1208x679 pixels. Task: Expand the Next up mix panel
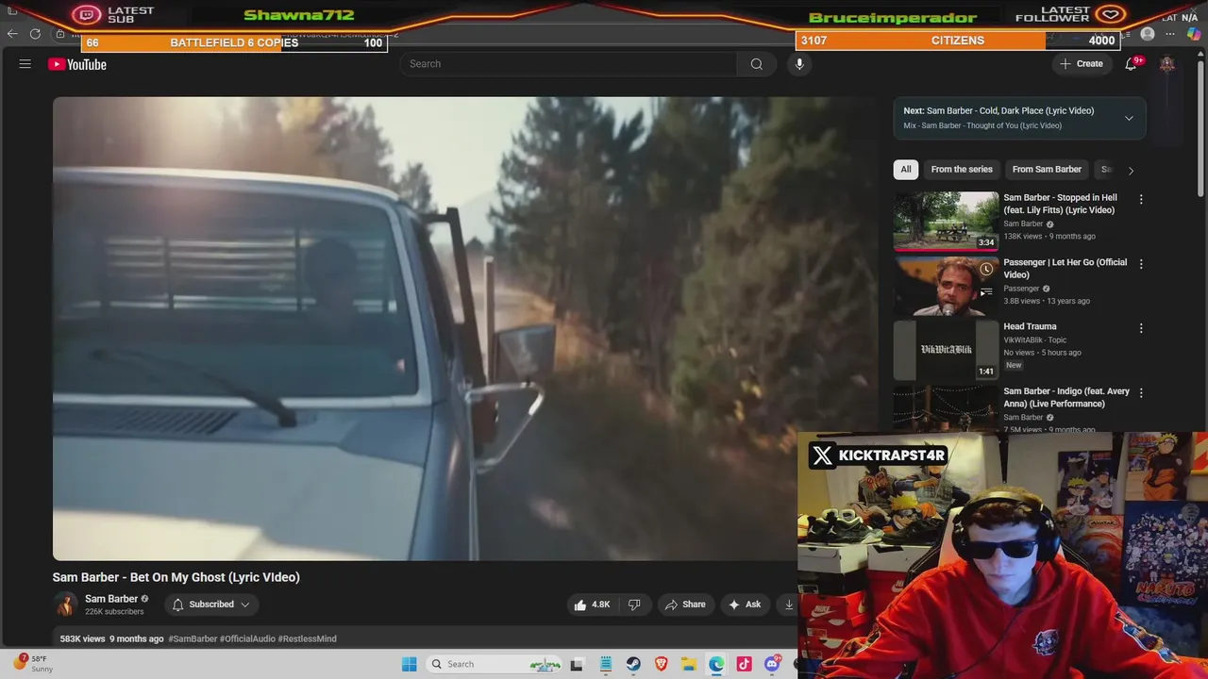tap(1129, 118)
